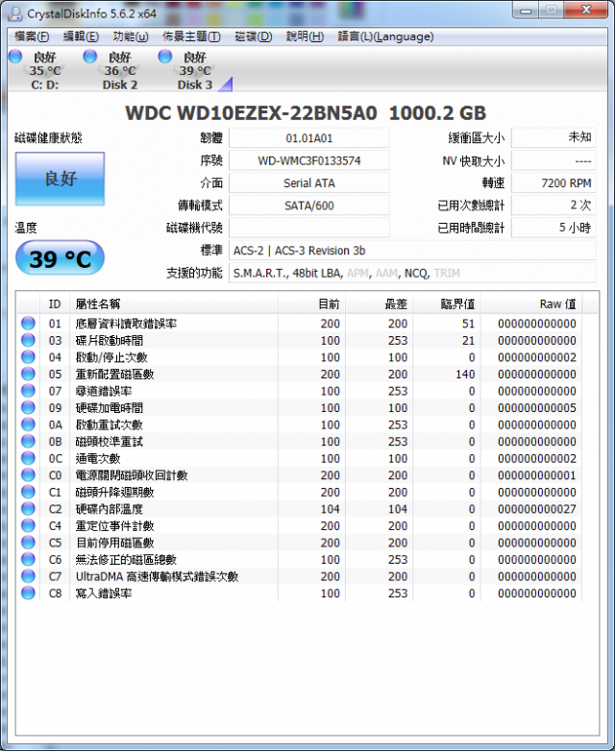The width and height of the screenshot is (615, 752).
Task: Click the Raw 值 column header
Action: tap(531, 304)
